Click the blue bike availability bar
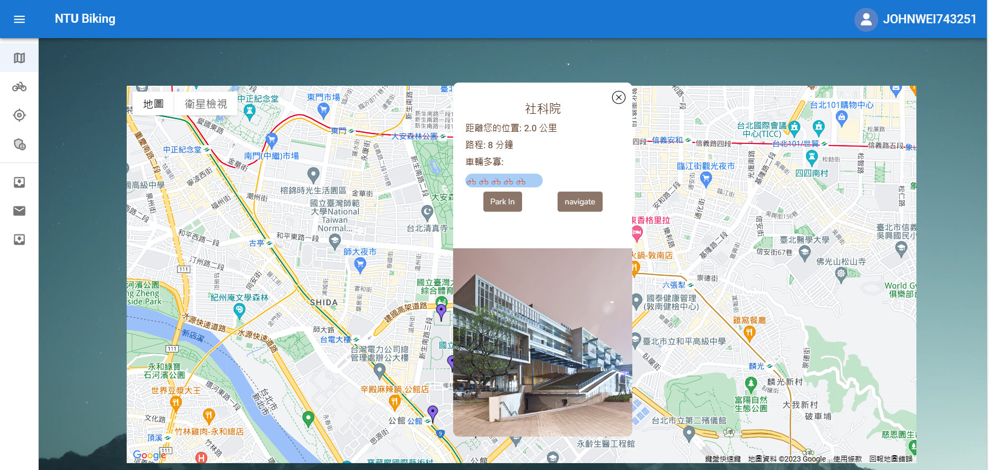Image resolution: width=989 pixels, height=470 pixels. coord(504,181)
